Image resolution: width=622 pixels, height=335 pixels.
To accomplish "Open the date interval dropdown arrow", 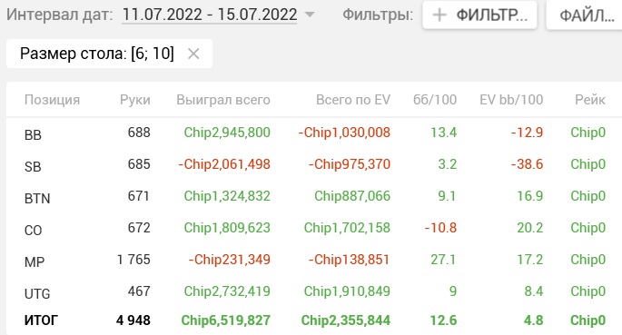I will tap(310, 15).
